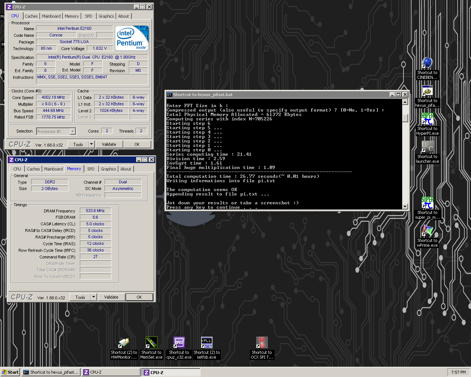Click the Package value Socket 775 LGA

pos(74,42)
